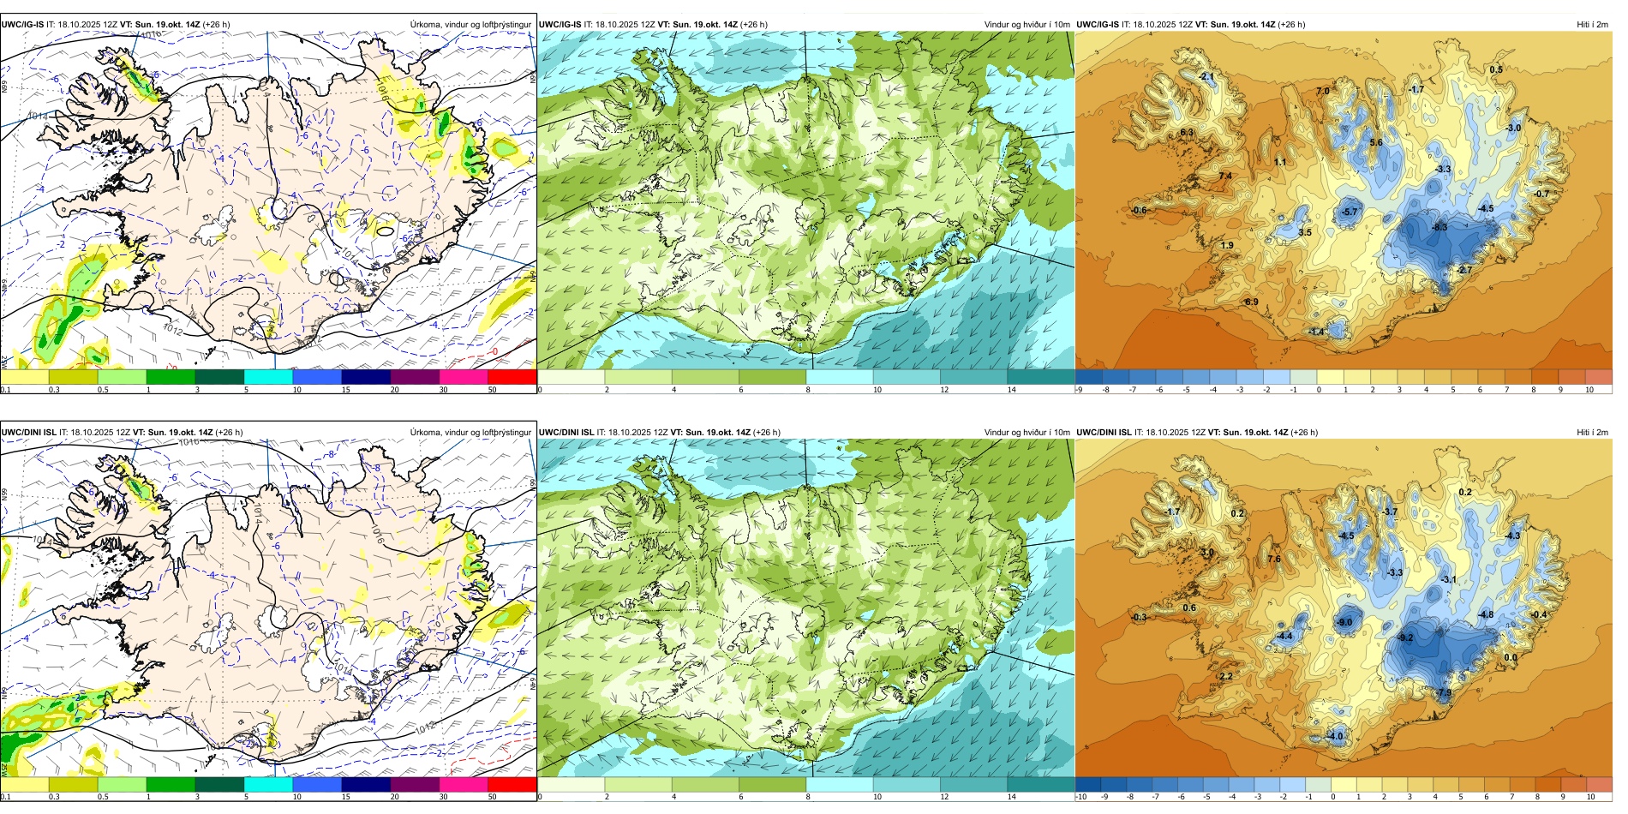The image size is (1628, 814).
Task: Open the UWC/IG-IS 2m temperature map
Action: click(1344, 201)
